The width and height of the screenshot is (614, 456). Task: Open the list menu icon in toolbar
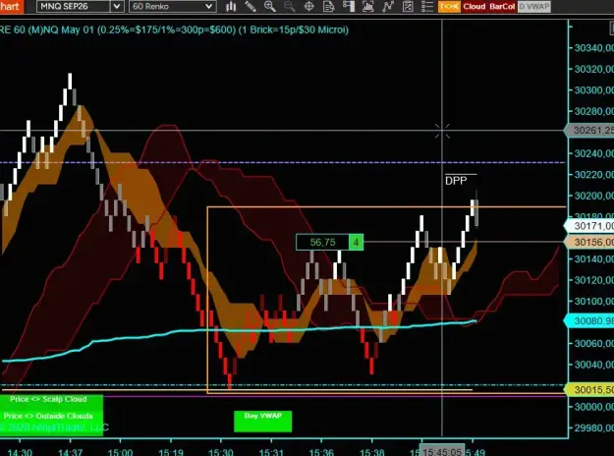(427, 6)
